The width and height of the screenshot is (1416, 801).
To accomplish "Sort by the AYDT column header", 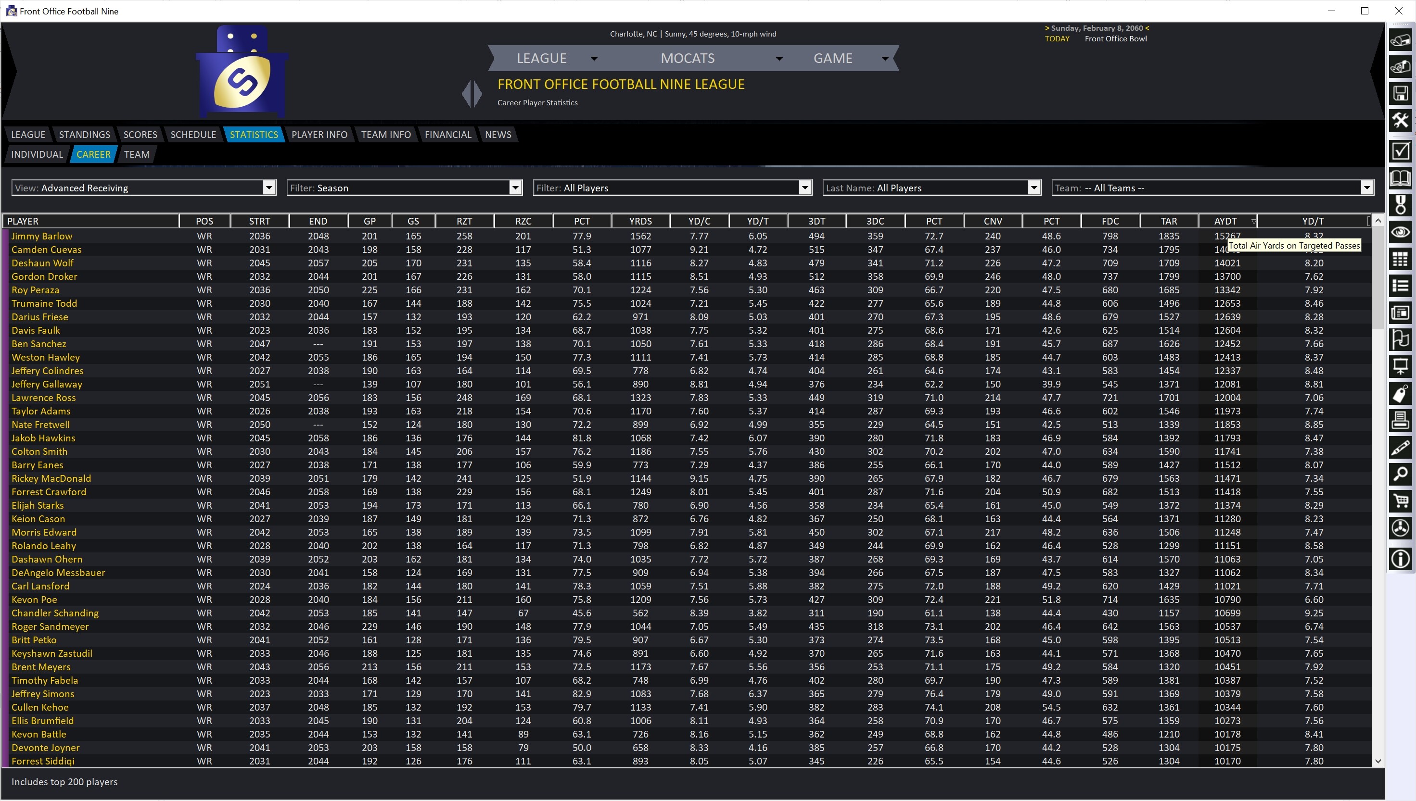I will pos(1226,221).
